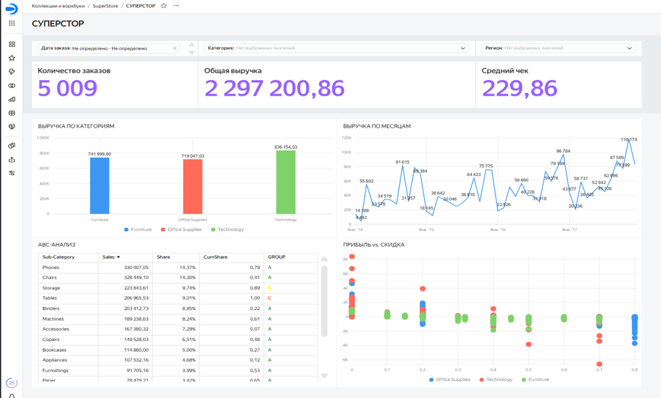Screen dimensions: 661x398
Task: Open the Дата заказа date range field
Action: click(109, 48)
